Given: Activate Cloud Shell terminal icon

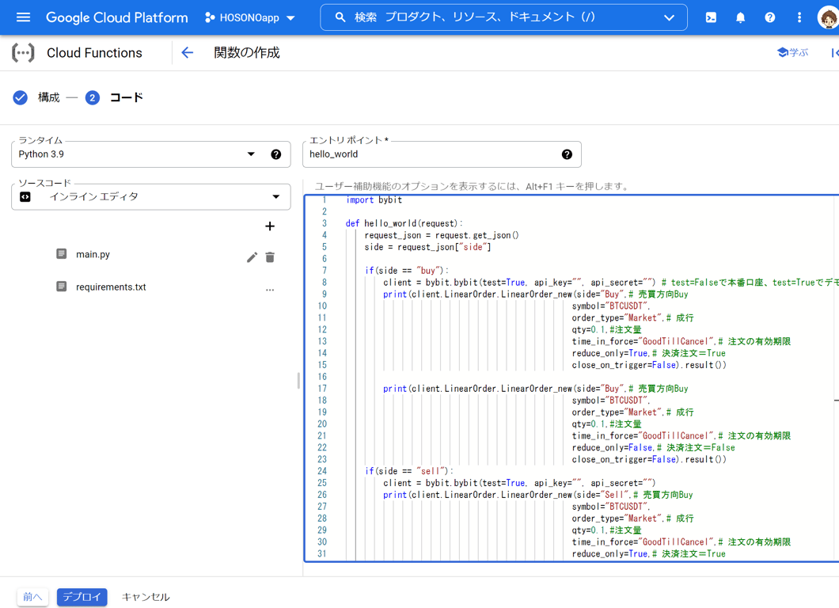Looking at the screenshot, I should [711, 17].
